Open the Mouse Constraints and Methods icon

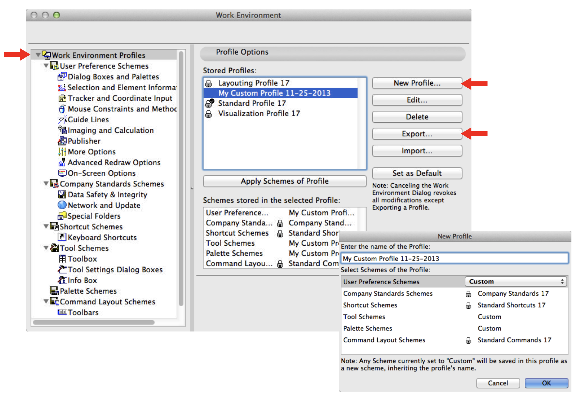[62, 109]
